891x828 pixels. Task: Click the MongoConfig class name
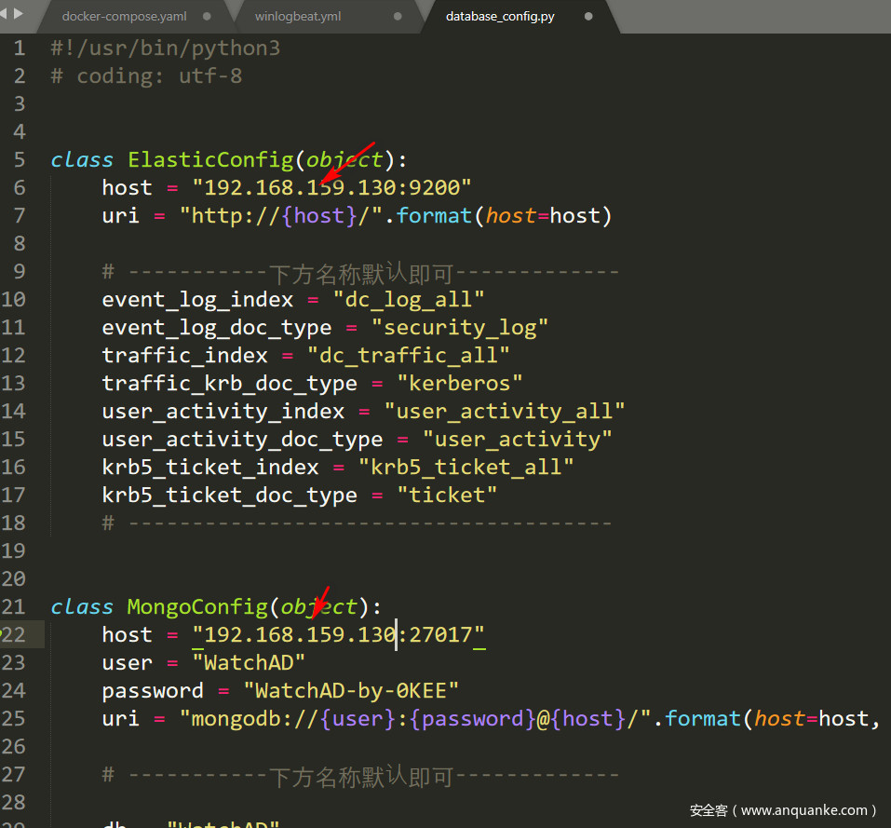(197, 606)
